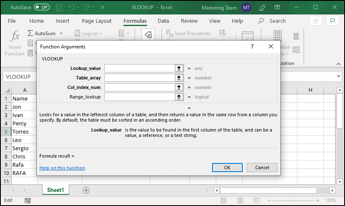Click the Share icon button
345x206 pixels.
tap(316, 21)
